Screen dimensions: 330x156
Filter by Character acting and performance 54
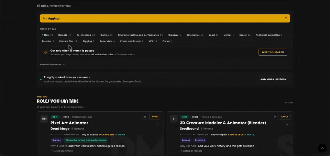point(140,35)
